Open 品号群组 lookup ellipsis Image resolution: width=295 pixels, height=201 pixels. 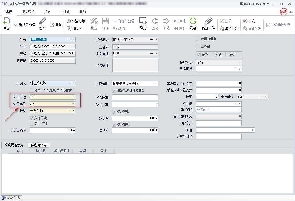point(152,39)
